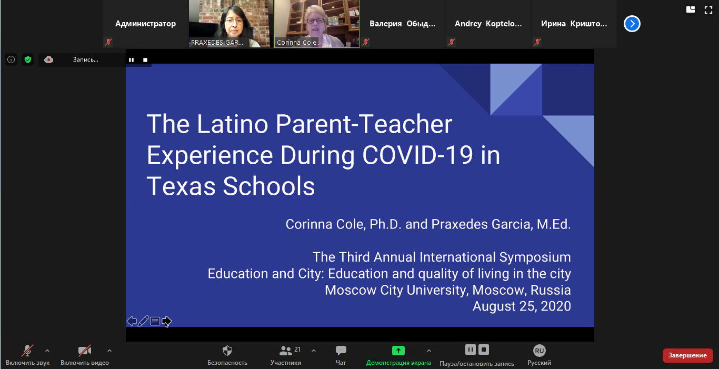Open the Чат chat panel
Screen dimensions: 719x369
(341, 351)
